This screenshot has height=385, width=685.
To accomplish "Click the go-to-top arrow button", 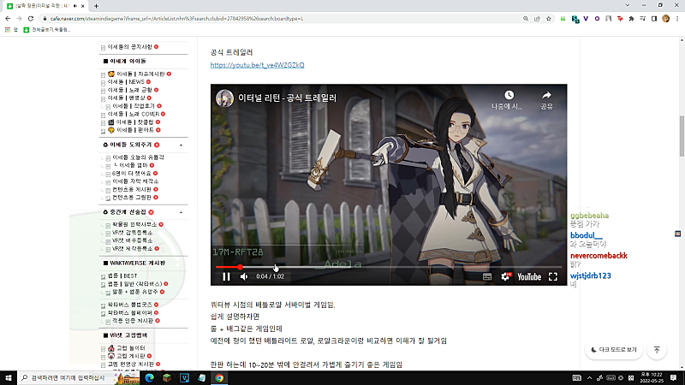I will point(657,350).
